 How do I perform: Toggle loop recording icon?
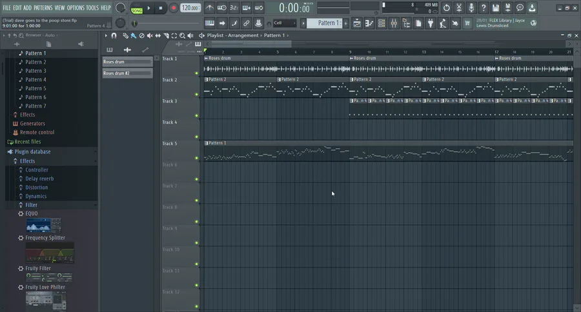(x=259, y=8)
